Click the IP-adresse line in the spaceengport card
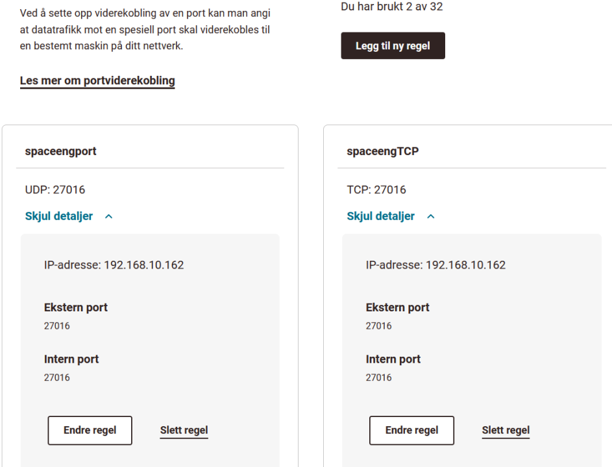 pyautogui.click(x=114, y=265)
